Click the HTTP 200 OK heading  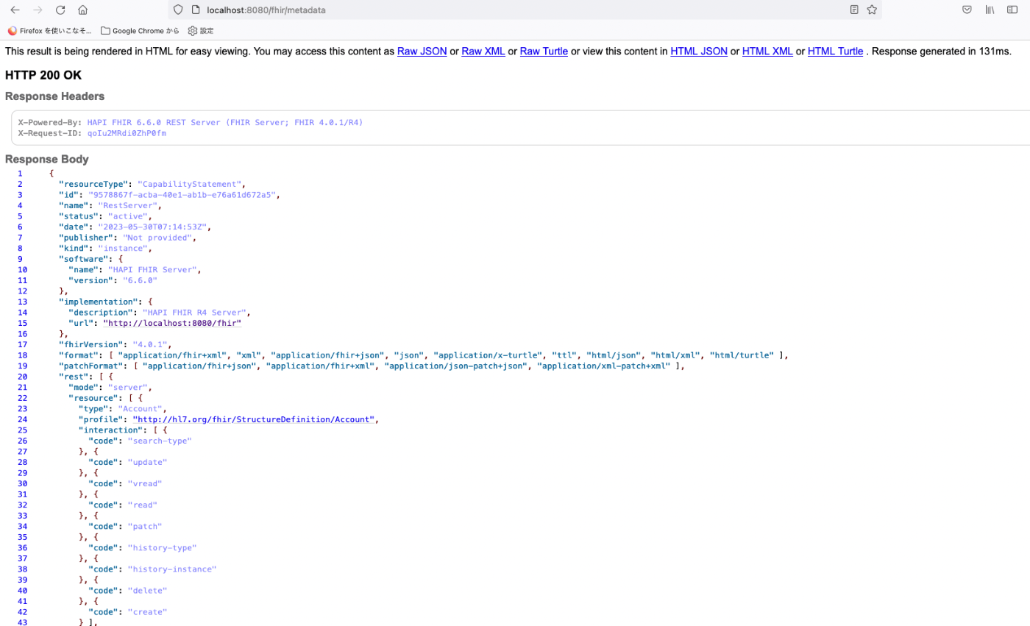pos(43,75)
